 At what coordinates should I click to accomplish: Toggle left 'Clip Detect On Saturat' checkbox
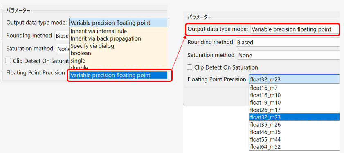click(x=8, y=61)
